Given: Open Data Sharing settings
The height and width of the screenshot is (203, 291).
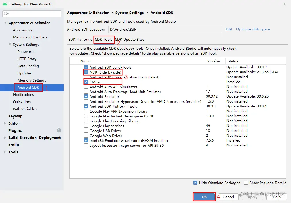Looking at the screenshot, I should click(28, 66).
